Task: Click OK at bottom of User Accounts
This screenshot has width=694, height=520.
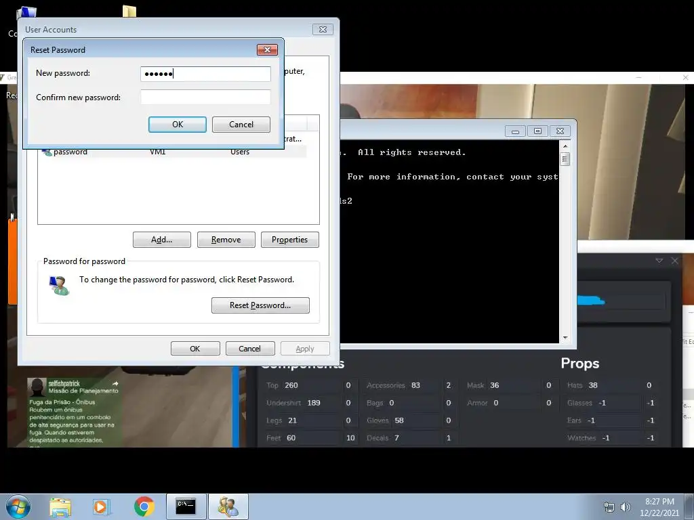Action: click(x=195, y=349)
